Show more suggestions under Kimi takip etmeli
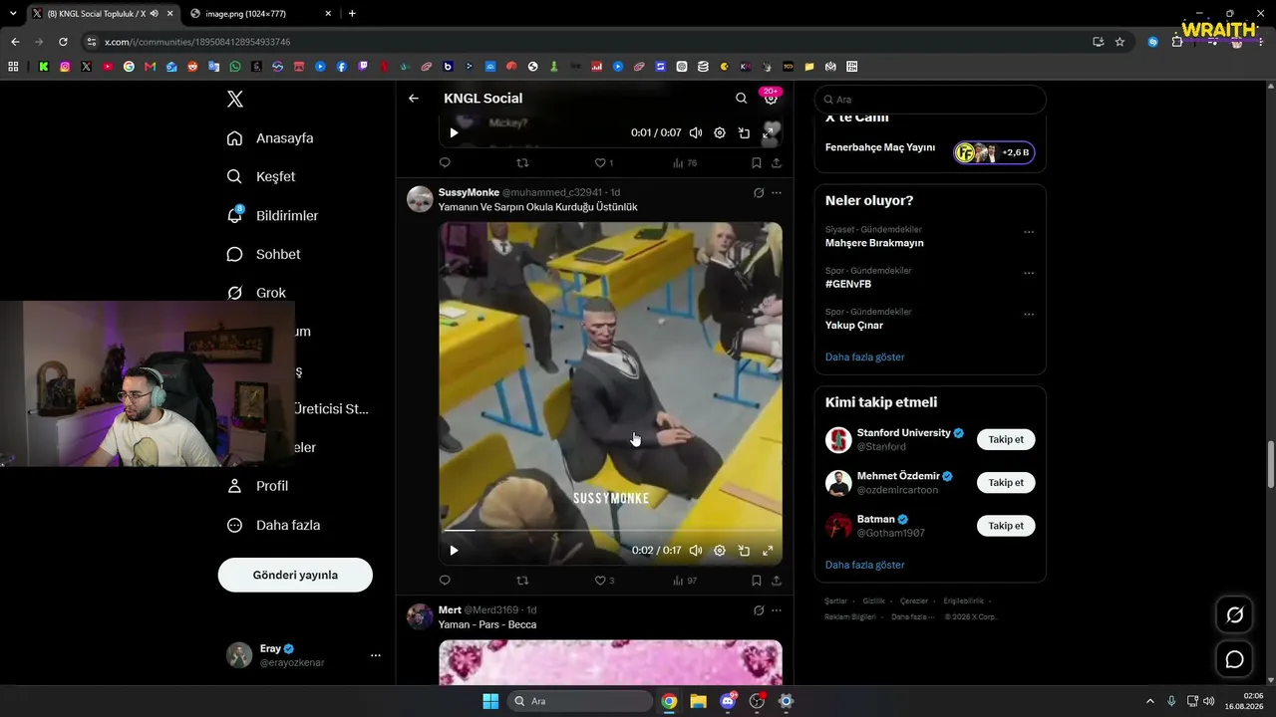The height and width of the screenshot is (717, 1276). coord(865,565)
